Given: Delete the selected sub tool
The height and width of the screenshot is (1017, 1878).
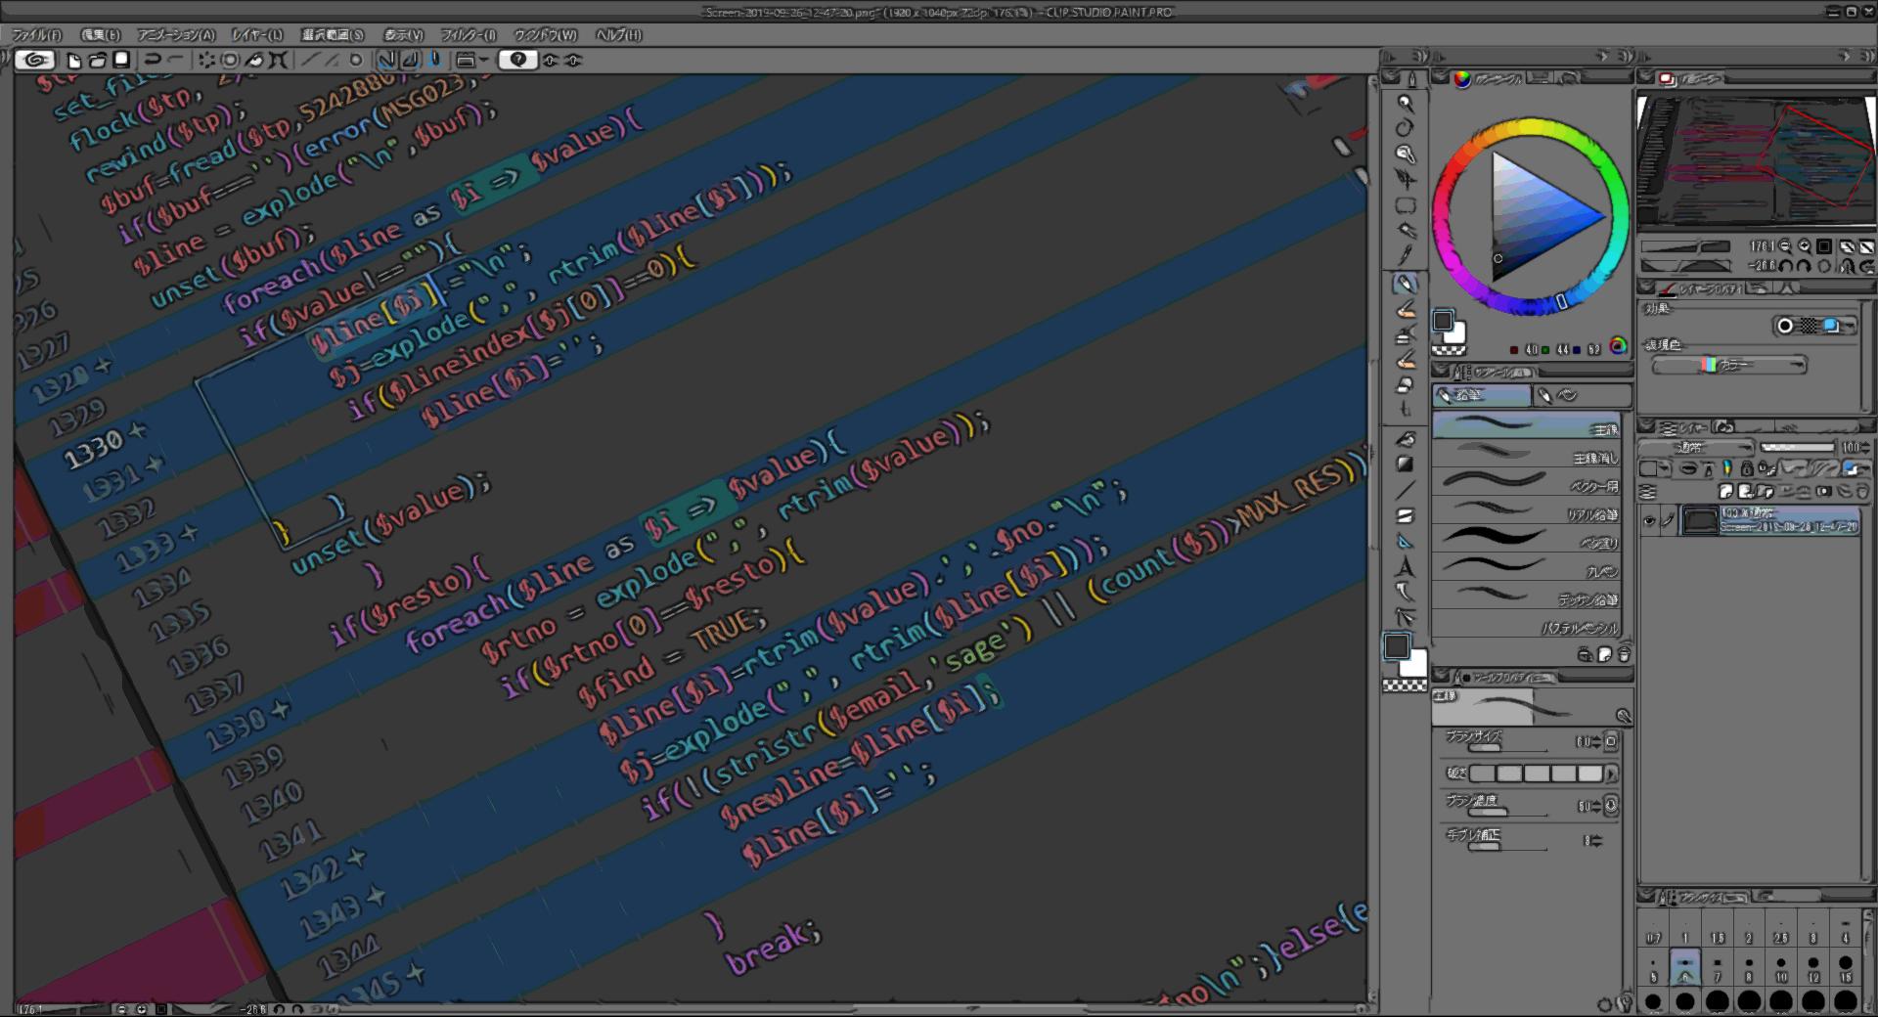Looking at the screenshot, I should [x=1624, y=655].
